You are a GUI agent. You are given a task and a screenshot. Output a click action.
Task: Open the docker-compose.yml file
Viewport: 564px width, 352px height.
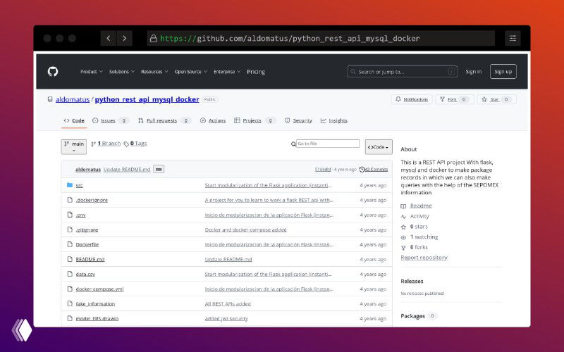point(99,289)
